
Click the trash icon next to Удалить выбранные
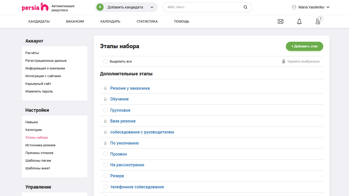283,61
